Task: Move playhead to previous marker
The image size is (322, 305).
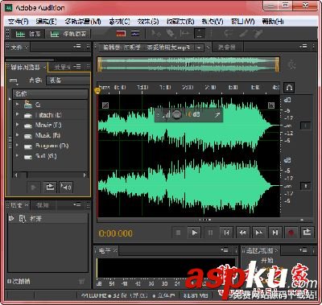Action: coord(226,233)
